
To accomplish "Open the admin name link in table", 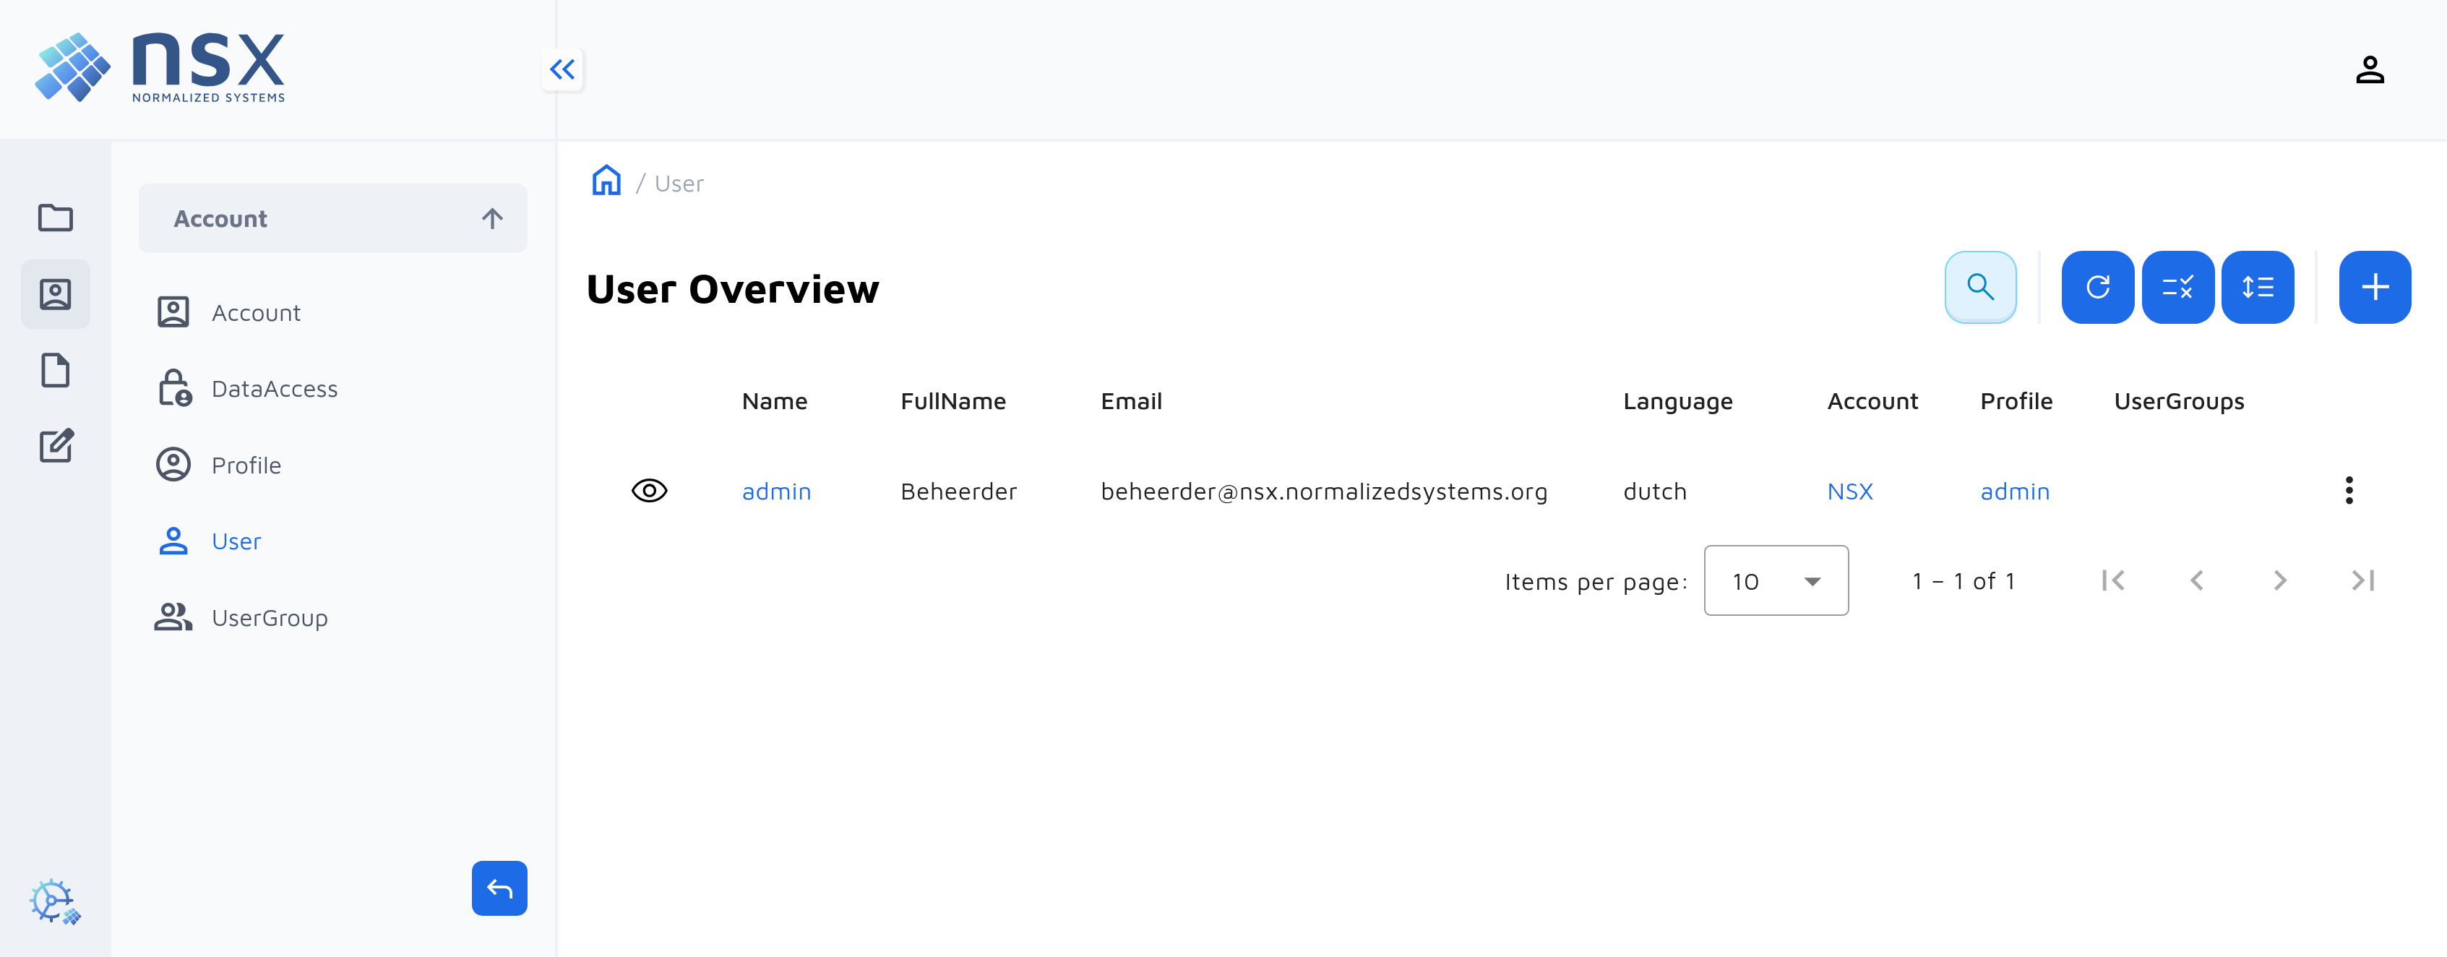I will 776,492.
